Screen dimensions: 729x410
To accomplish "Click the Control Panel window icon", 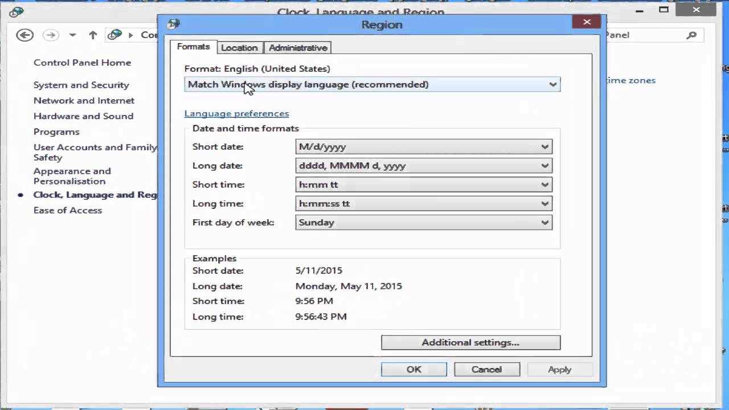I will pos(16,11).
